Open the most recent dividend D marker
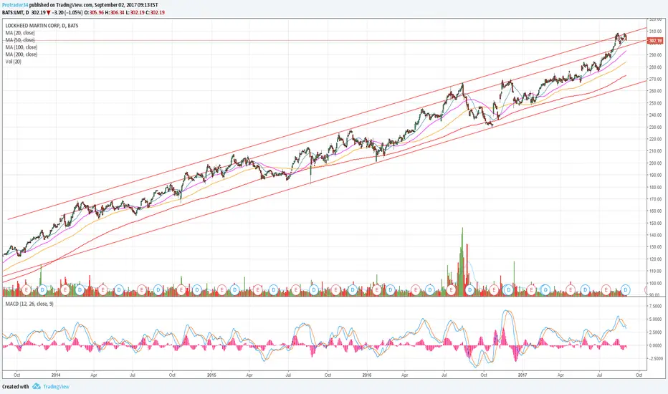This screenshot has height=394, width=668. 626,289
